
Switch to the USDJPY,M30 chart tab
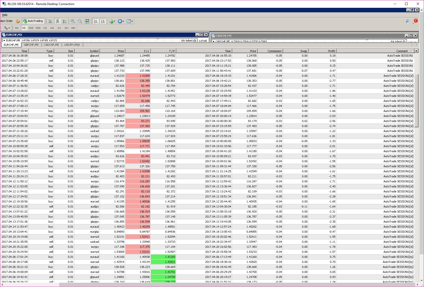coord(72,45)
